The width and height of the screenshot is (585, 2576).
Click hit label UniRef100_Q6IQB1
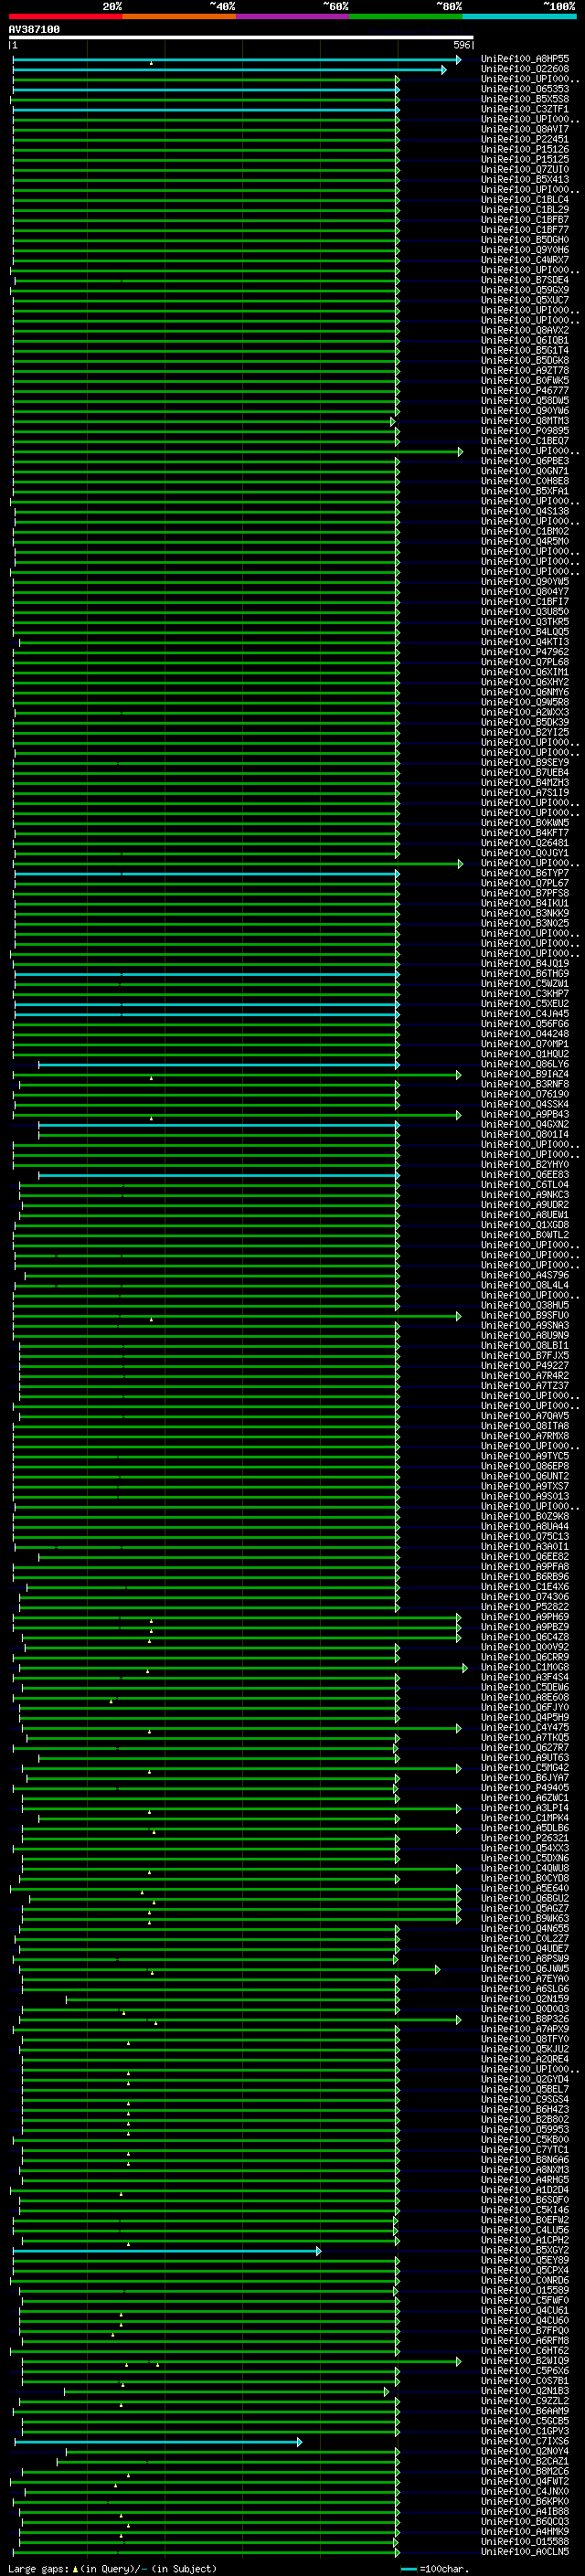[x=525, y=341]
